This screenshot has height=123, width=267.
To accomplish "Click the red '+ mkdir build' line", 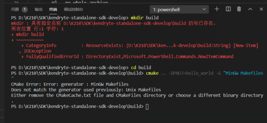I will click(27, 34).
